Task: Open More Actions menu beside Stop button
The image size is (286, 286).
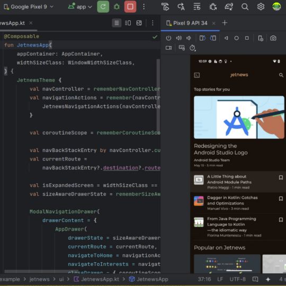Action: point(144,7)
